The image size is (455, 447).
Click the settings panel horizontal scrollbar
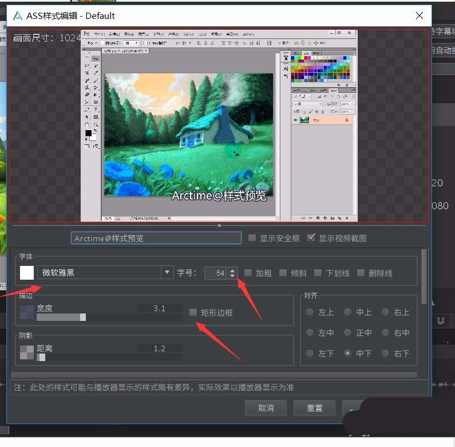(x=214, y=375)
